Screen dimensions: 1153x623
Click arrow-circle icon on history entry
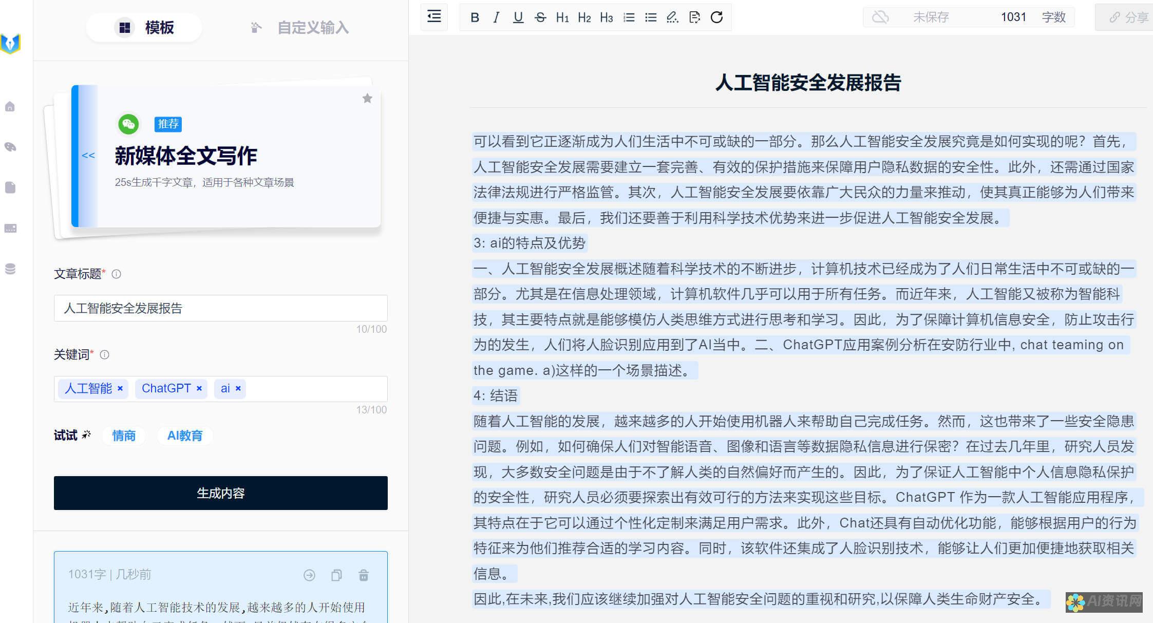pos(309,575)
